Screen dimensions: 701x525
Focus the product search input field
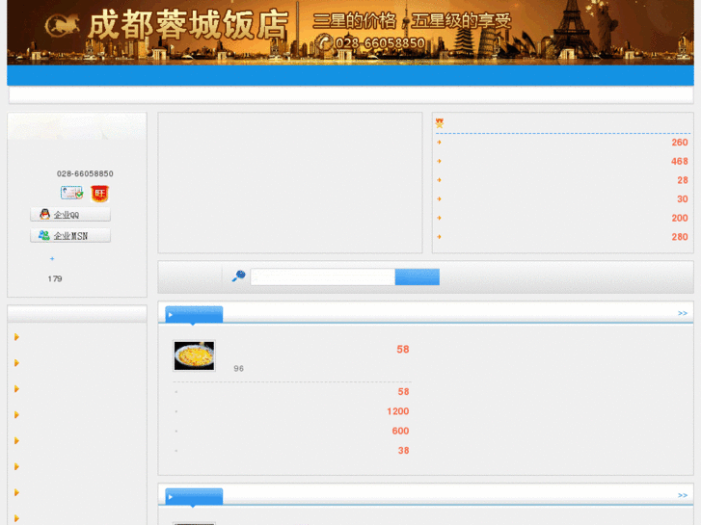tap(323, 277)
